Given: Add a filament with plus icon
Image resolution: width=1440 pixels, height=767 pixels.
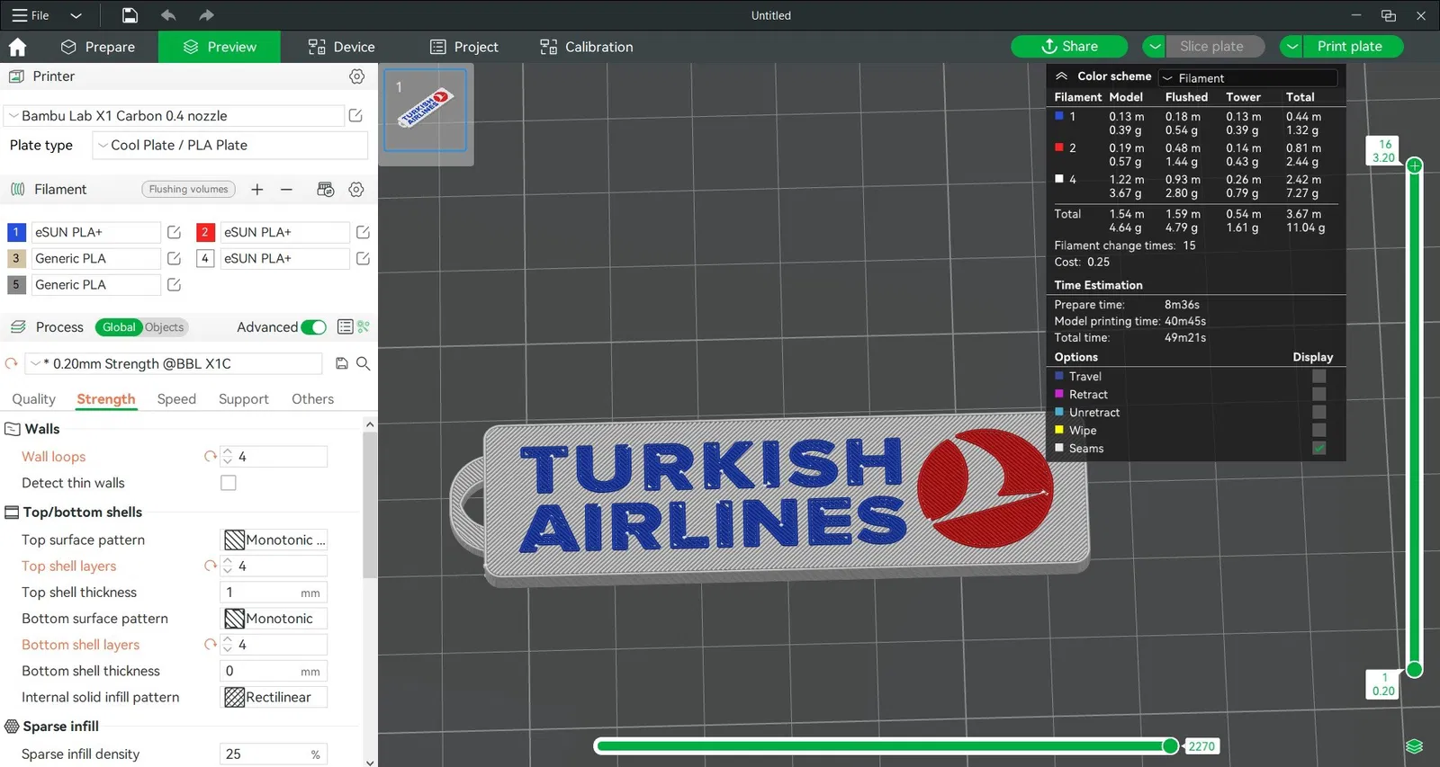Looking at the screenshot, I should tap(257, 190).
